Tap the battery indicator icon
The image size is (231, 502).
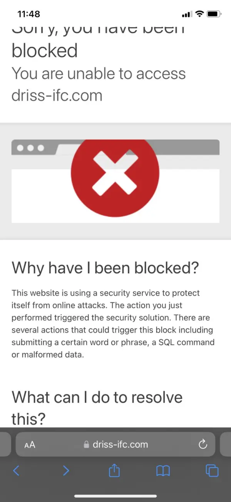(213, 14)
